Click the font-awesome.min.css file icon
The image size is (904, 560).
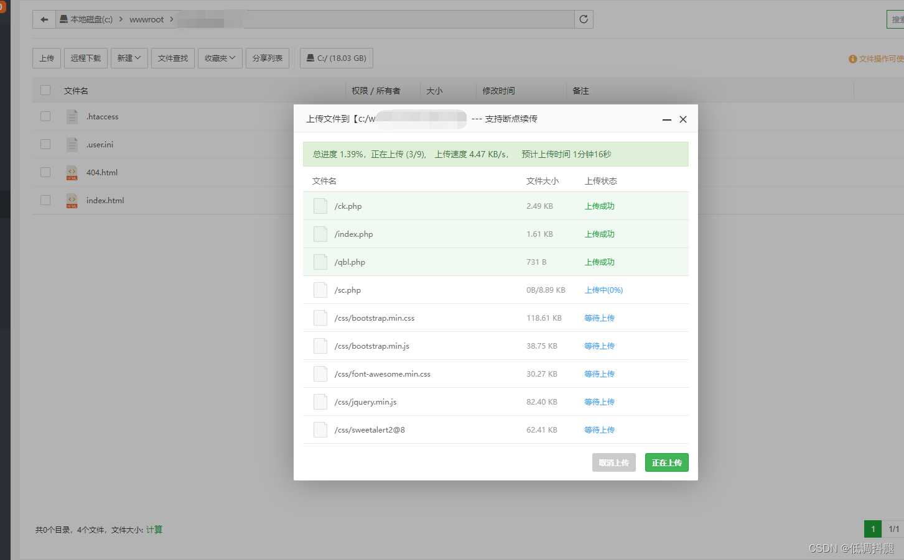[320, 374]
